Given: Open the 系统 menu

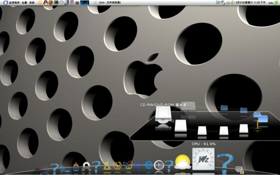Looking at the screenshot, I should pyautogui.click(x=32, y=3).
